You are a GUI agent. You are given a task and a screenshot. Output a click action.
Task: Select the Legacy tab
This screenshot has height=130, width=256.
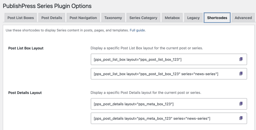[193, 18]
